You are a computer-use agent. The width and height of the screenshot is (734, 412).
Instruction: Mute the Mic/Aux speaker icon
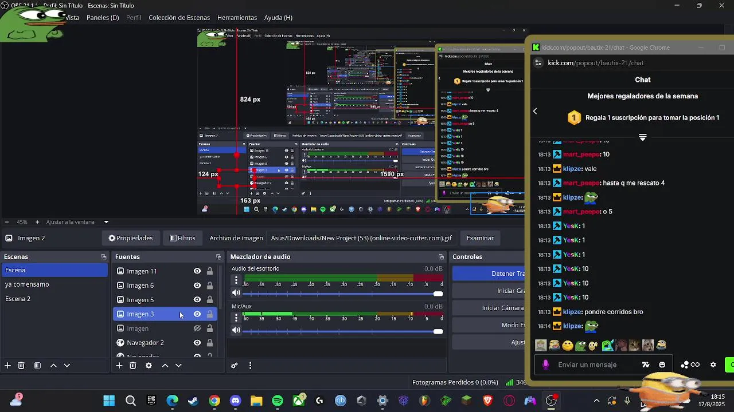pos(236,330)
